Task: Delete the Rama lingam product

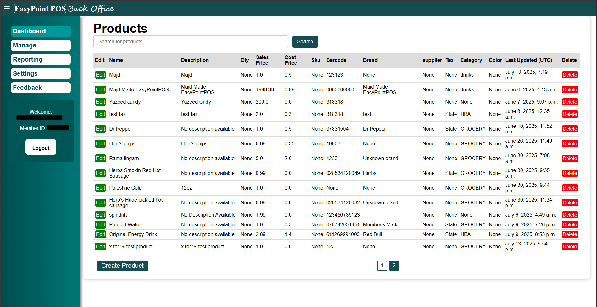Action: [570, 158]
